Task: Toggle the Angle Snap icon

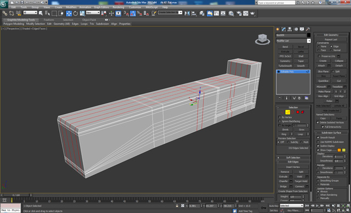Action: pos(133,13)
